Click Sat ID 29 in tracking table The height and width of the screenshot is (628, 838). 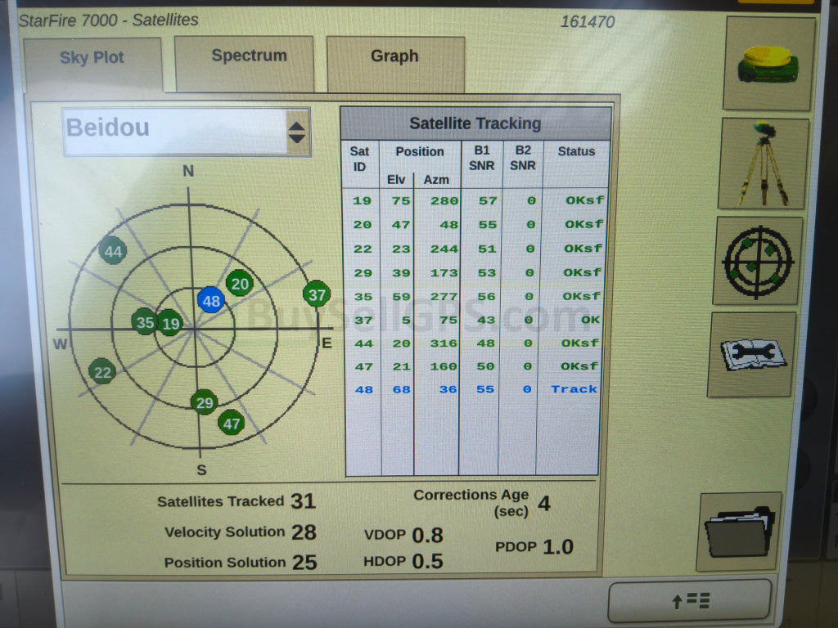click(x=363, y=273)
